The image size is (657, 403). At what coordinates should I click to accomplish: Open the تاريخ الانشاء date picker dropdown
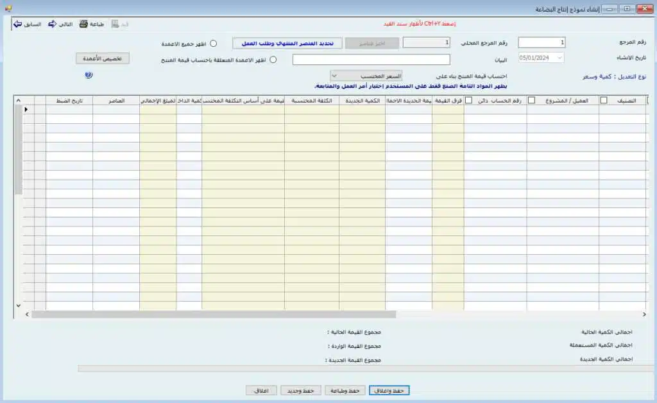559,58
